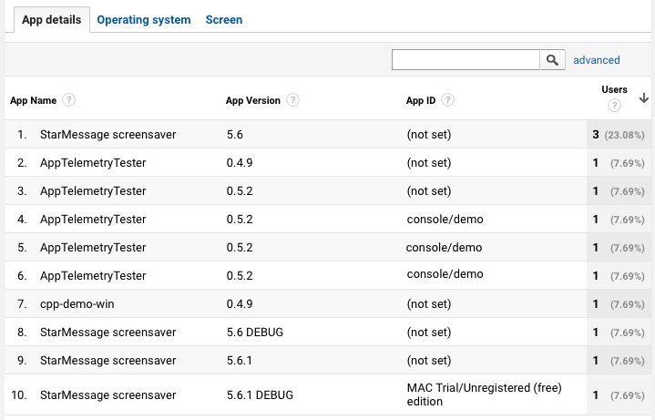Open the advanced filter link
This screenshot has height=420, width=655.
click(597, 60)
